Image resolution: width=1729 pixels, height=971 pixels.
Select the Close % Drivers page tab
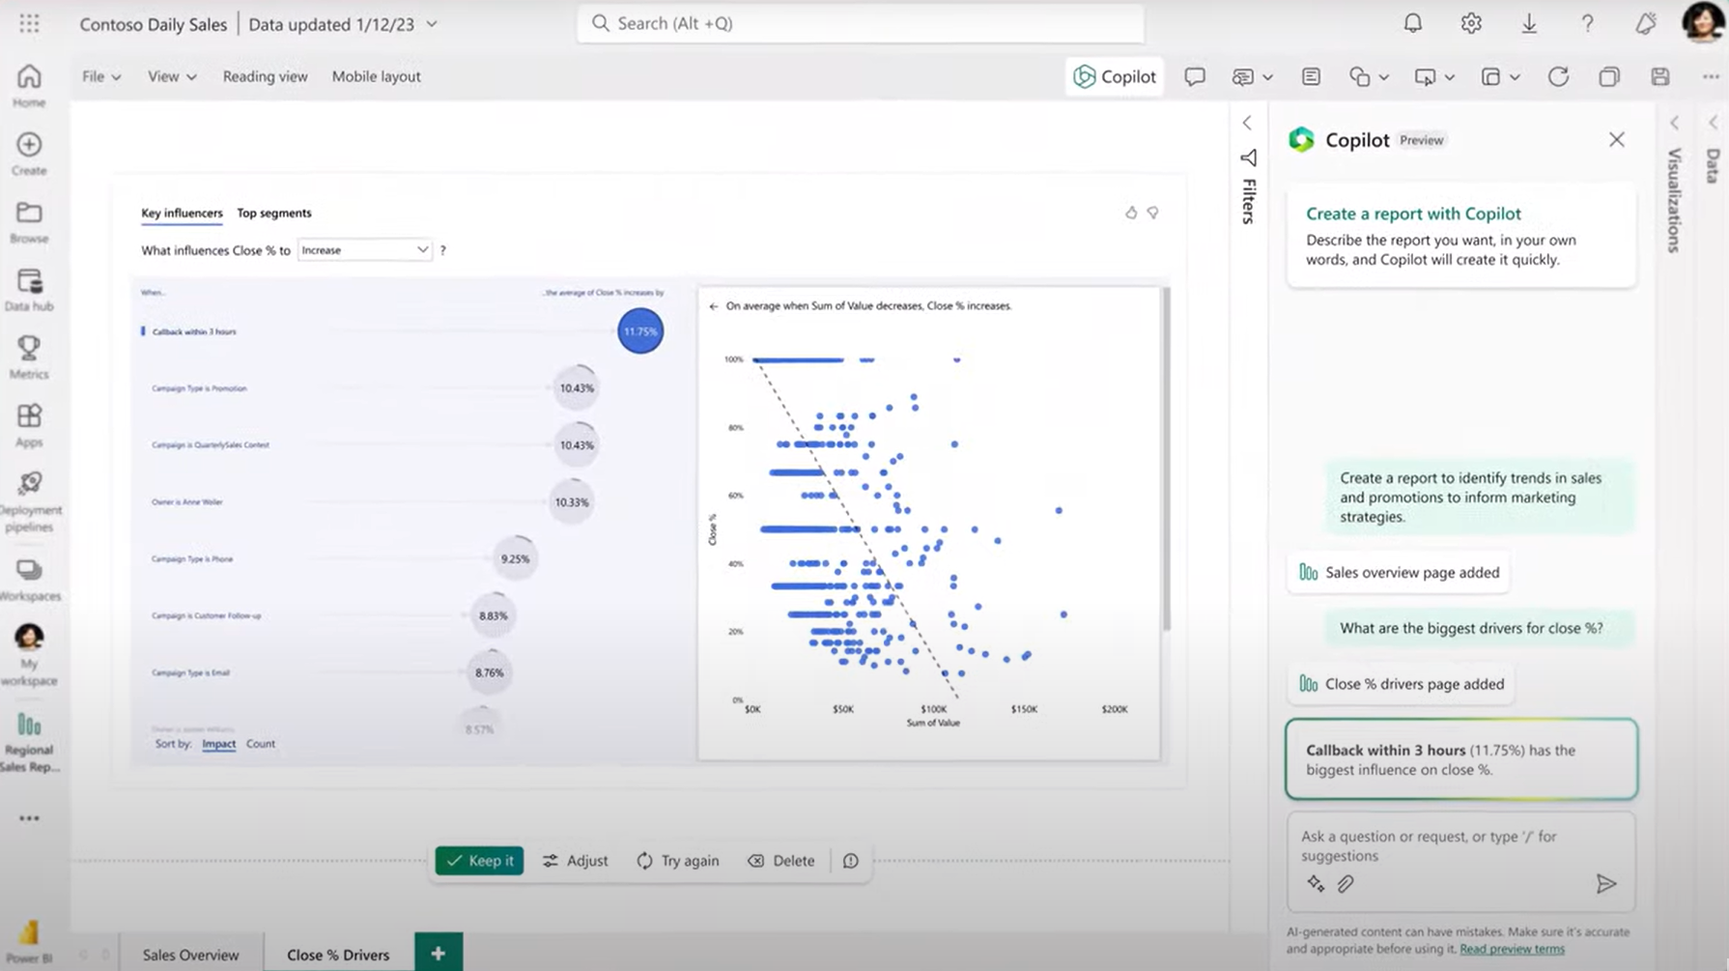click(x=338, y=955)
